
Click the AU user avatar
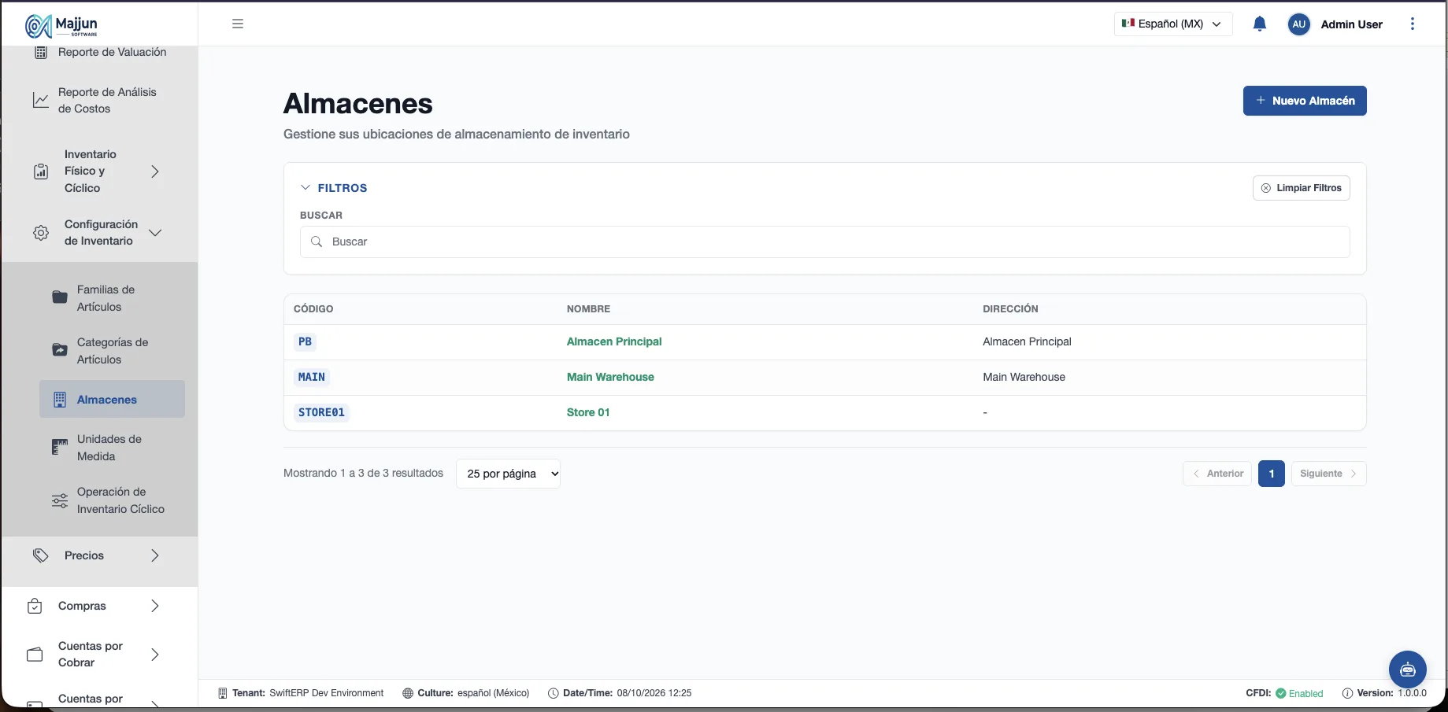[1299, 24]
